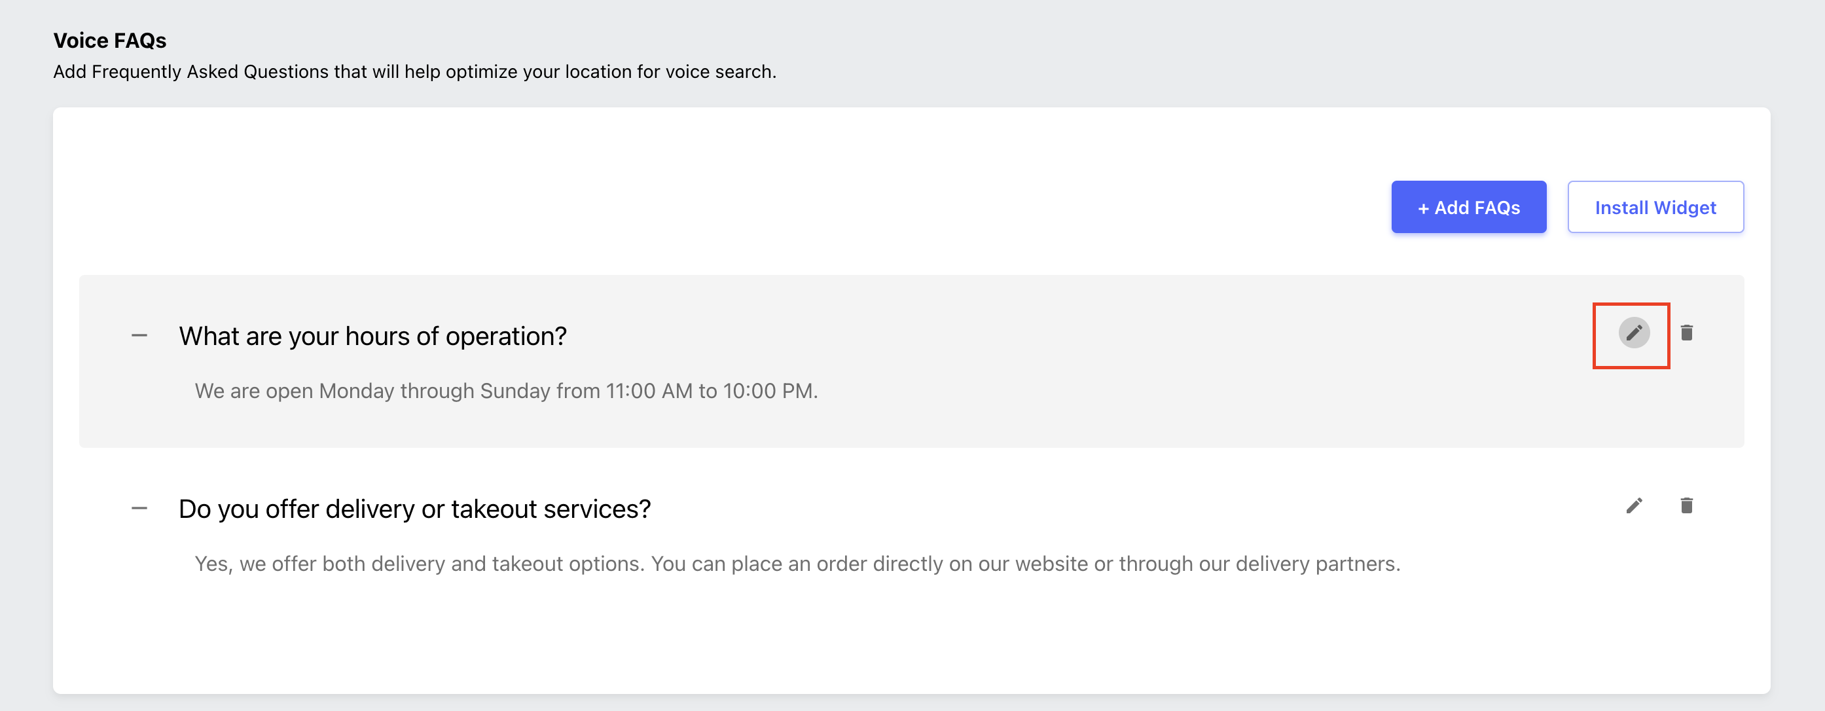This screenshot has width=1825, height=711.
Task: Open Install Widget
Action: (1655, 207)
